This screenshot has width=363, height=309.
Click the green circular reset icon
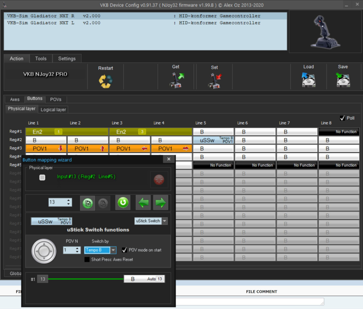click(123, 203)
